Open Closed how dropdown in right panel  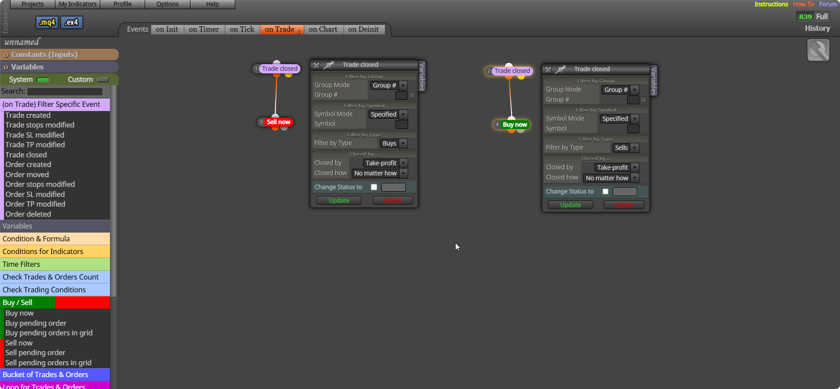pos(611,178)
